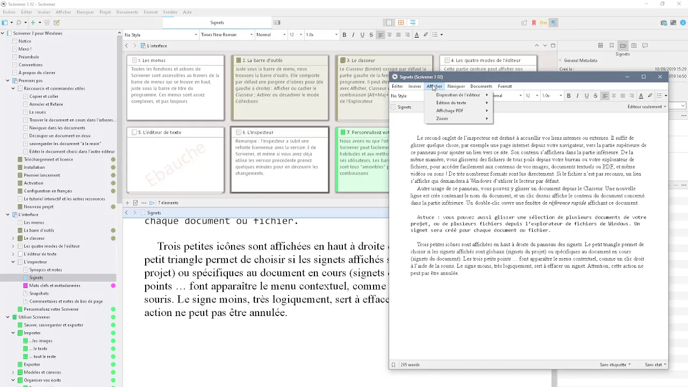Click three dots button in corkboard footer
The width and height of the screenshot is (688, 387).
click(144, 203)
